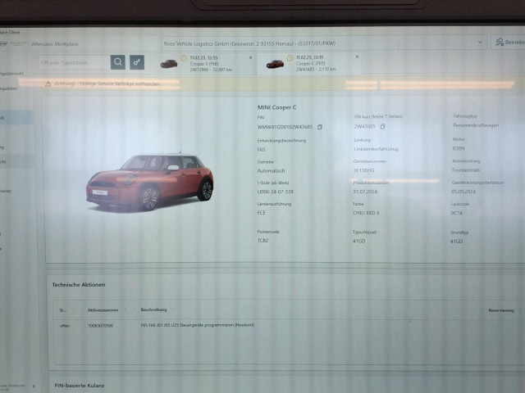The width and height of the screenshot is (525, 393).
Task: Collapse the left sidebar with the chevron
Action: [34, 385]
